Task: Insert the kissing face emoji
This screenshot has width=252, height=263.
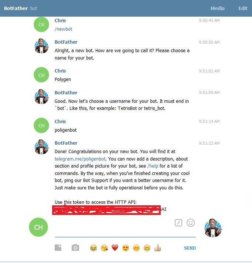Action: click(104, 248)
